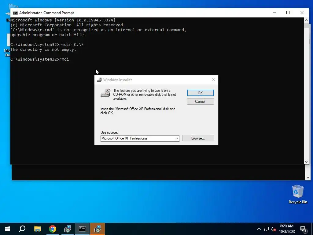Switch to Command Prompt taskbar button

tap(82, 229)
